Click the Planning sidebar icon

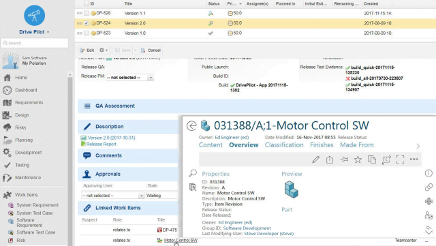pyautogui.click(x=7, y=140)
